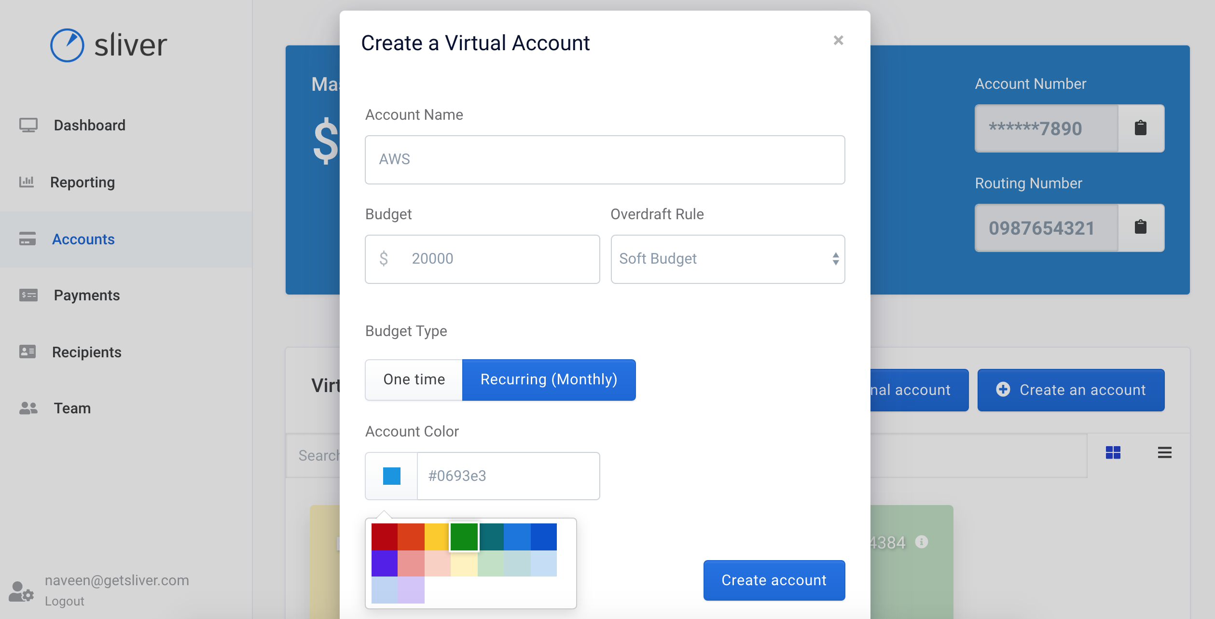Pick the salmon pink color swatch
Screen dimensions: 1215x619
click(x=411, y=563)
